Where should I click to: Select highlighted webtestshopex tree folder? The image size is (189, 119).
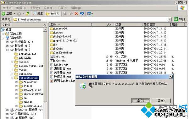pyautogui.click(x=29, y=78)
